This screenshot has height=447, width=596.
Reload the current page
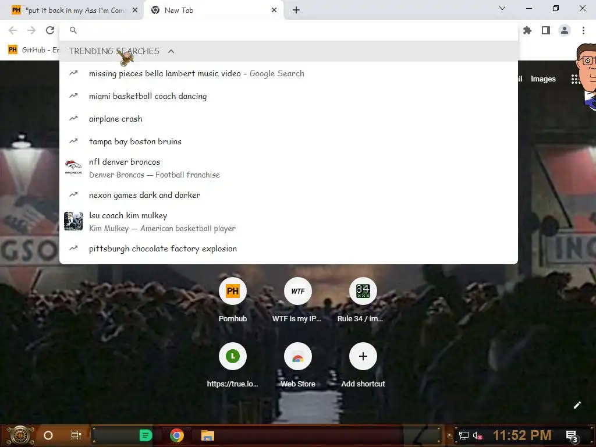pyautogui.click(x=50, y=30)
